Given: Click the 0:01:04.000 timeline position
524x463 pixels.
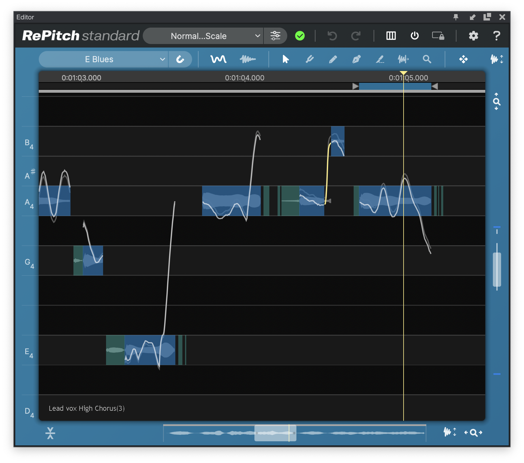Looking at the screenshot, I should [x=245, y=78].
